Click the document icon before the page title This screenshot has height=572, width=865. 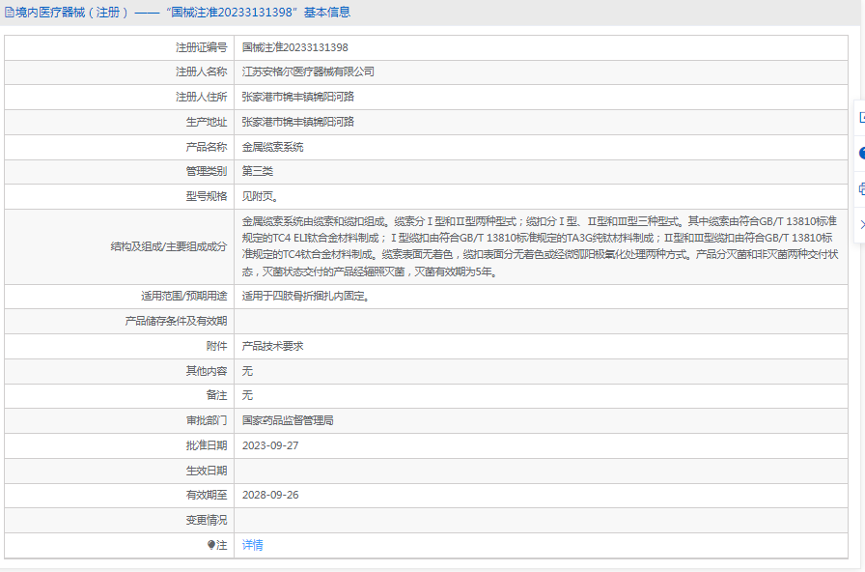click(x=10, y=13)
